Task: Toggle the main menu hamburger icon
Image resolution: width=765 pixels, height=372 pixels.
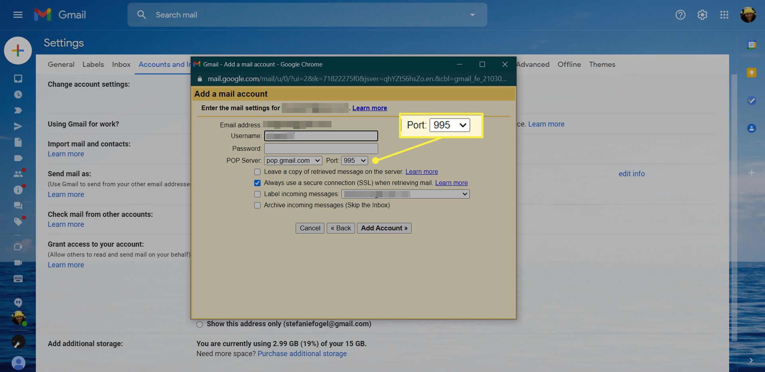Action: coord(18,15)
